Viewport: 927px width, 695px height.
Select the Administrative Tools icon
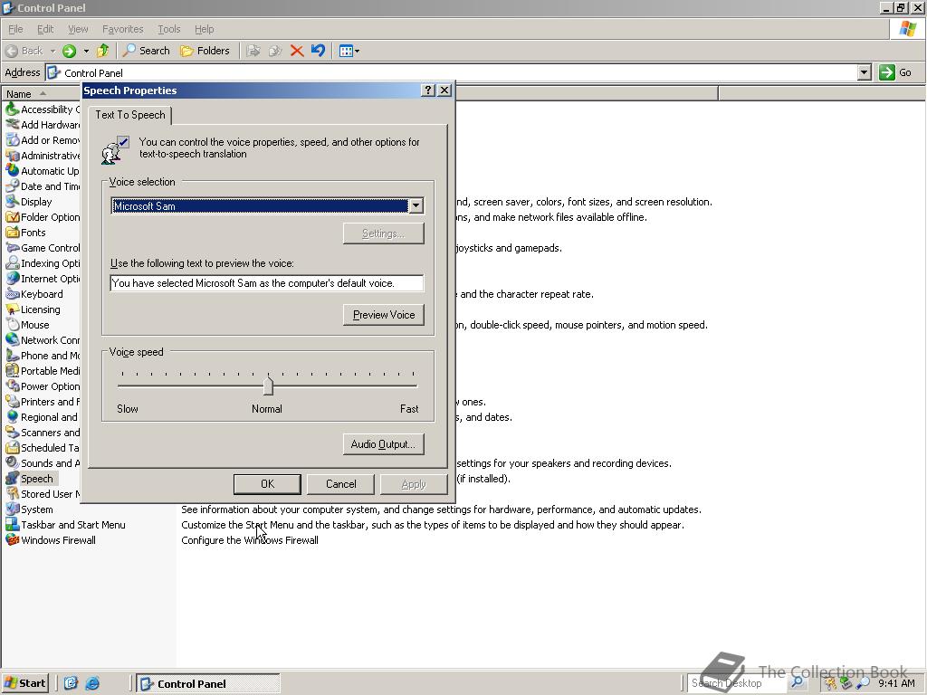click(x=13, y=156)
